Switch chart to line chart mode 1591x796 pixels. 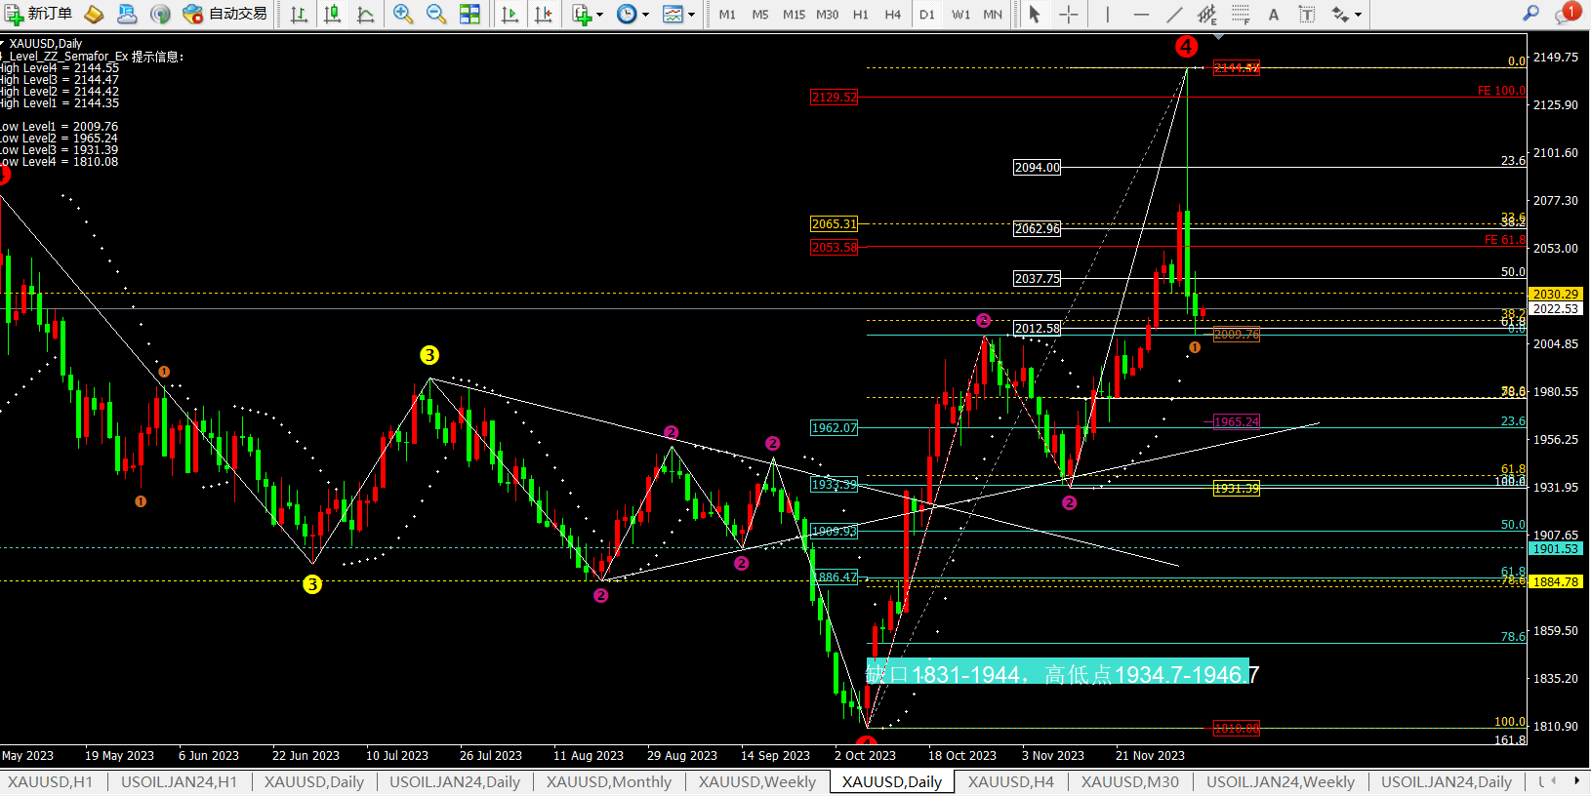pos(365,14)
